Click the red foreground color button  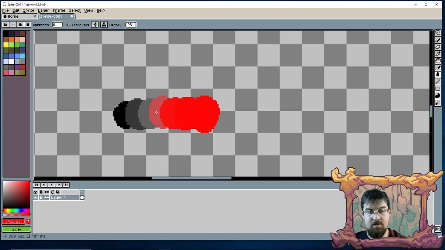[x=14, y=222]
